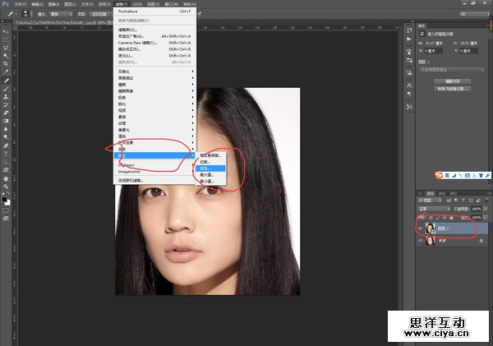Viewport: 493px width, 346px height.
Task: Select the Pen tool
Action: pyautogui.click(x=6, y=145)
